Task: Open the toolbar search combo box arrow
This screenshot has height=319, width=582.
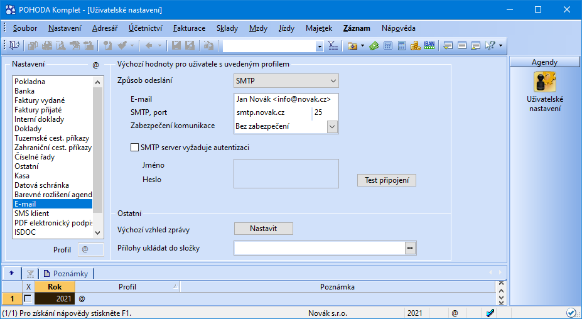Action: [x=320, y=46]
